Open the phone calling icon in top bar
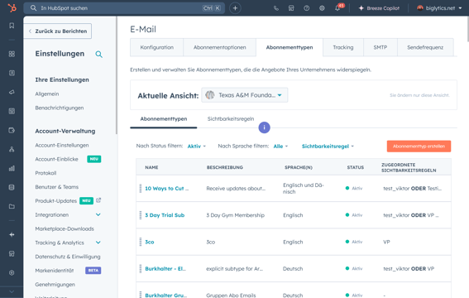The width and height of the screenshot is (469, 298). tap(276, 8)
